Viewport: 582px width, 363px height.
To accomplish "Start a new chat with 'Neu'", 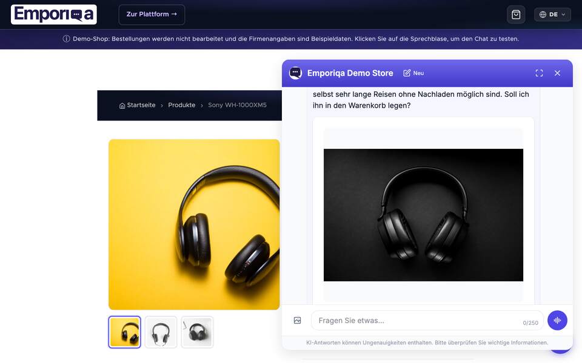I will (x=413, y=73).
